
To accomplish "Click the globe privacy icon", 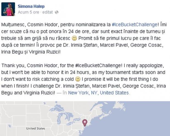I will pyautogui.click(x=57, y=12).
